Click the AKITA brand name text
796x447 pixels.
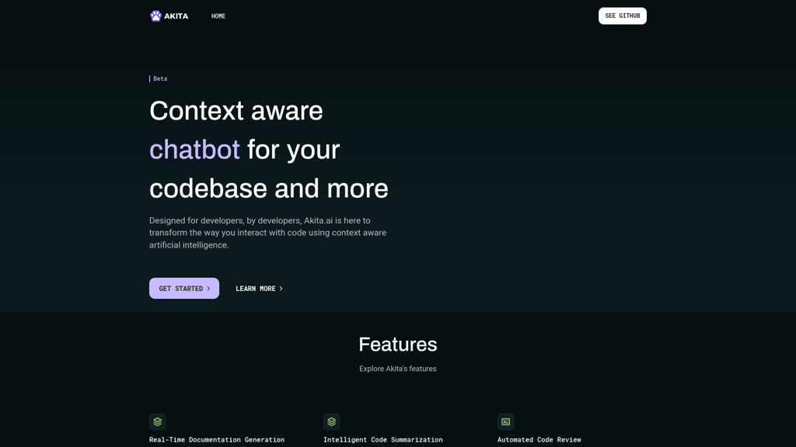click(176, 16)
